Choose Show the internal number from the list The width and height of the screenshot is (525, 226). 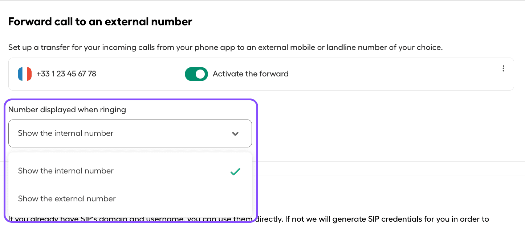pyautogui.click(x=66, y=171)
